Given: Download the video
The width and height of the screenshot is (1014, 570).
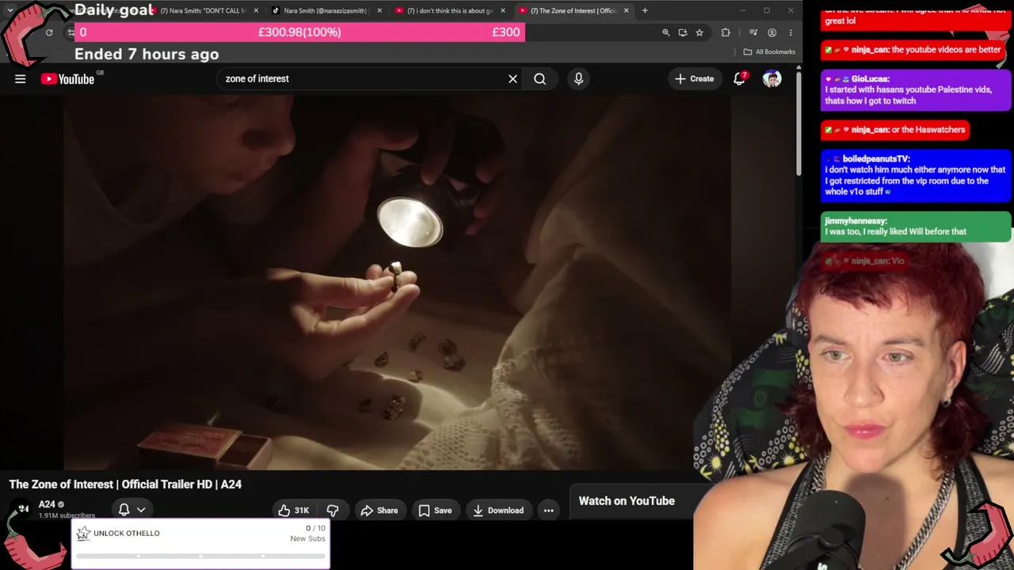Looking at the screenshot, I should click(498, 511).
